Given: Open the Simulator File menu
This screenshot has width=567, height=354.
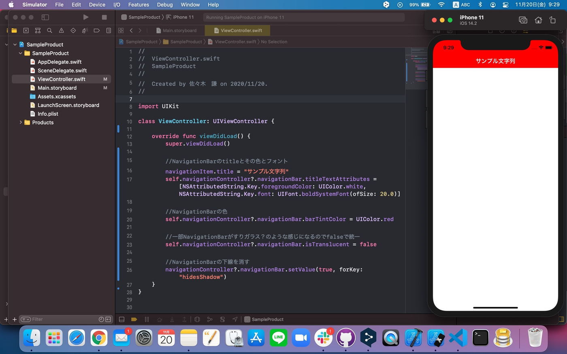Looking at the screenshot, I should click(x=59, y=4).
